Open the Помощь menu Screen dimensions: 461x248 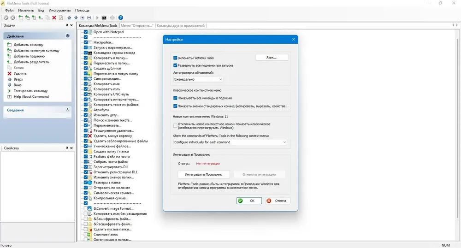point(83,10)
